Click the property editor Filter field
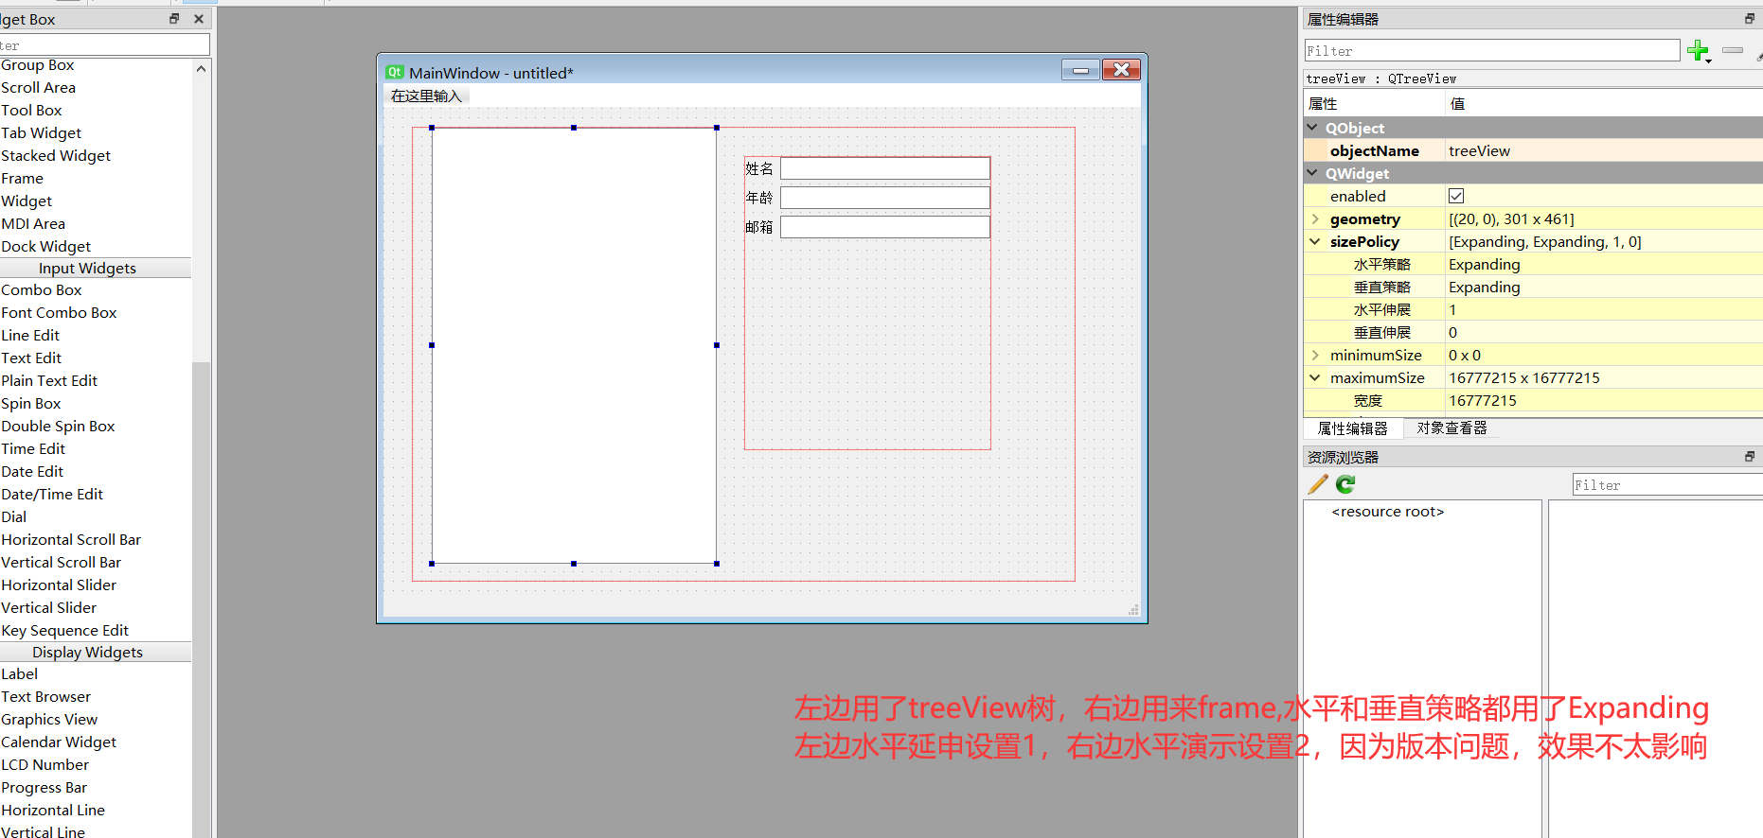 click(1491, 50)
